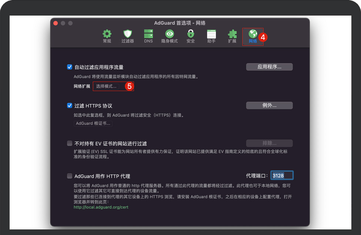Click the disabled 排除 button
This screenshot has height=235, width=361.
tap(269, 143)
